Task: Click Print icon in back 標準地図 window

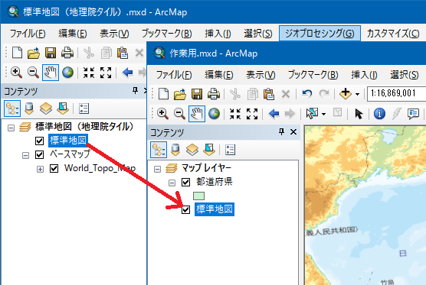Action: (x=67, y=53)
